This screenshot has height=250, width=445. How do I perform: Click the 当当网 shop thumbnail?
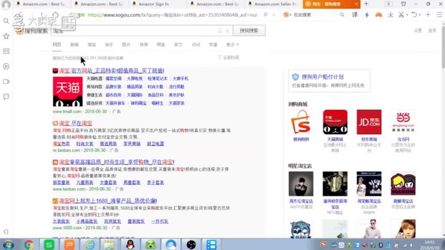pos(403,122)
